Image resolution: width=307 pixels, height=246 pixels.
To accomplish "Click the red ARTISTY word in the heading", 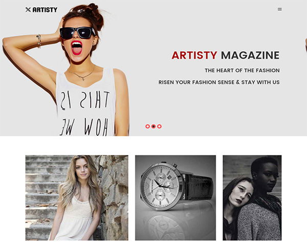I will coord(194,55).
